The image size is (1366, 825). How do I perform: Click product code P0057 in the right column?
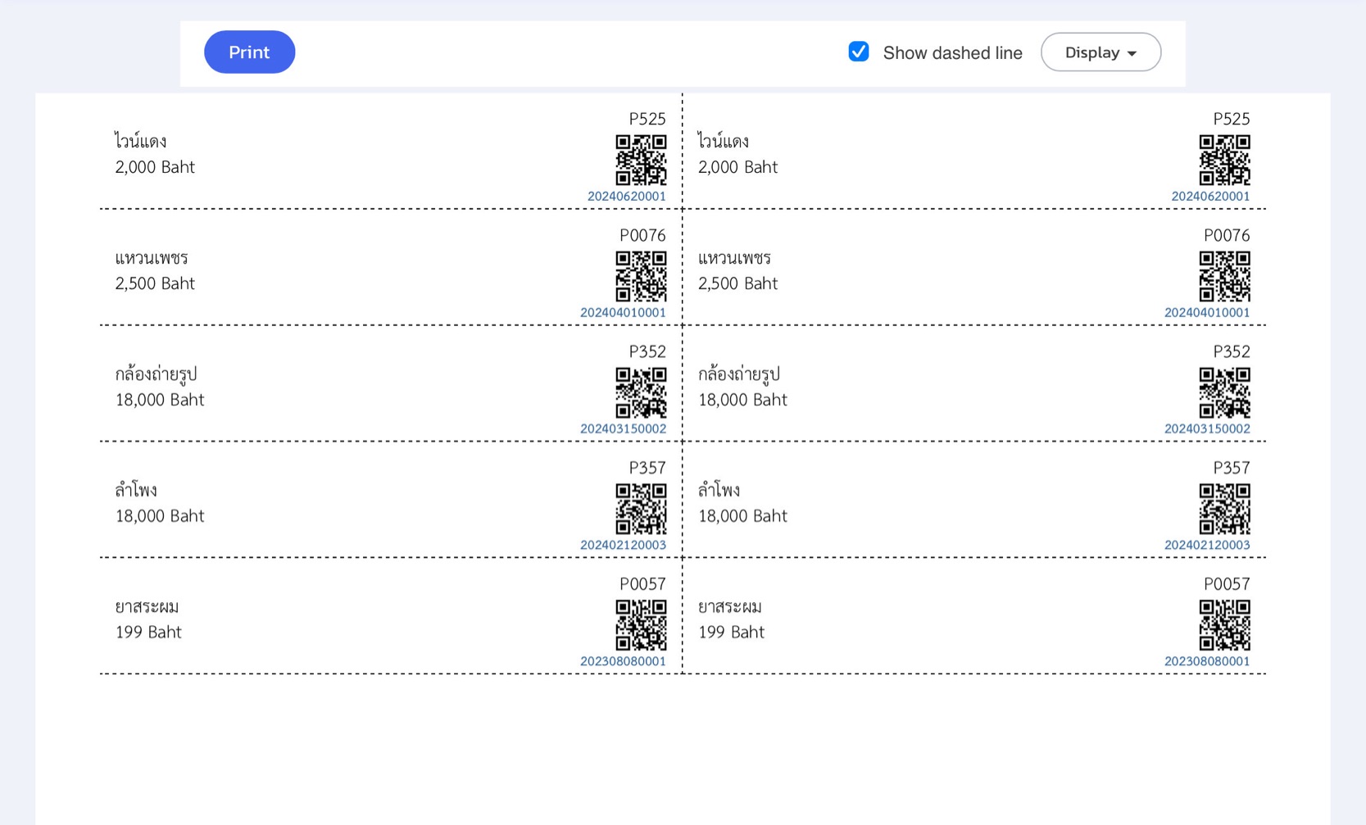(1227, 584)
